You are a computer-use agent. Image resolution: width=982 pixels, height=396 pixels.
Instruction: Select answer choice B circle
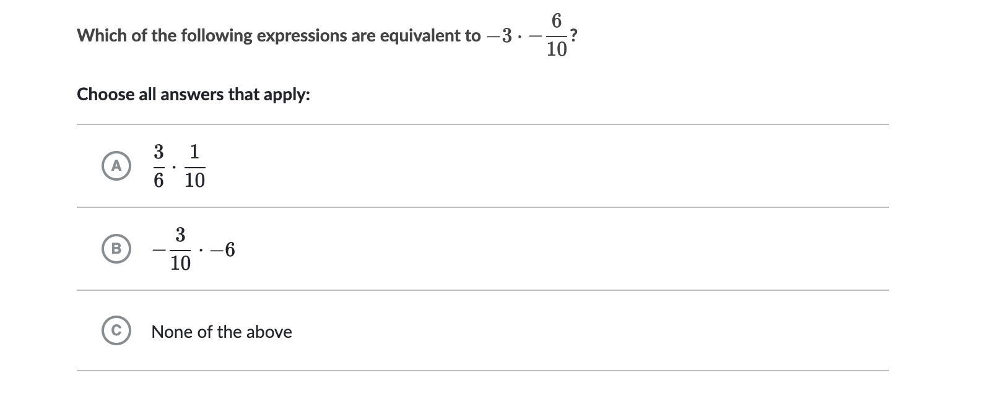pyautogui.click(x=116, y=249)
